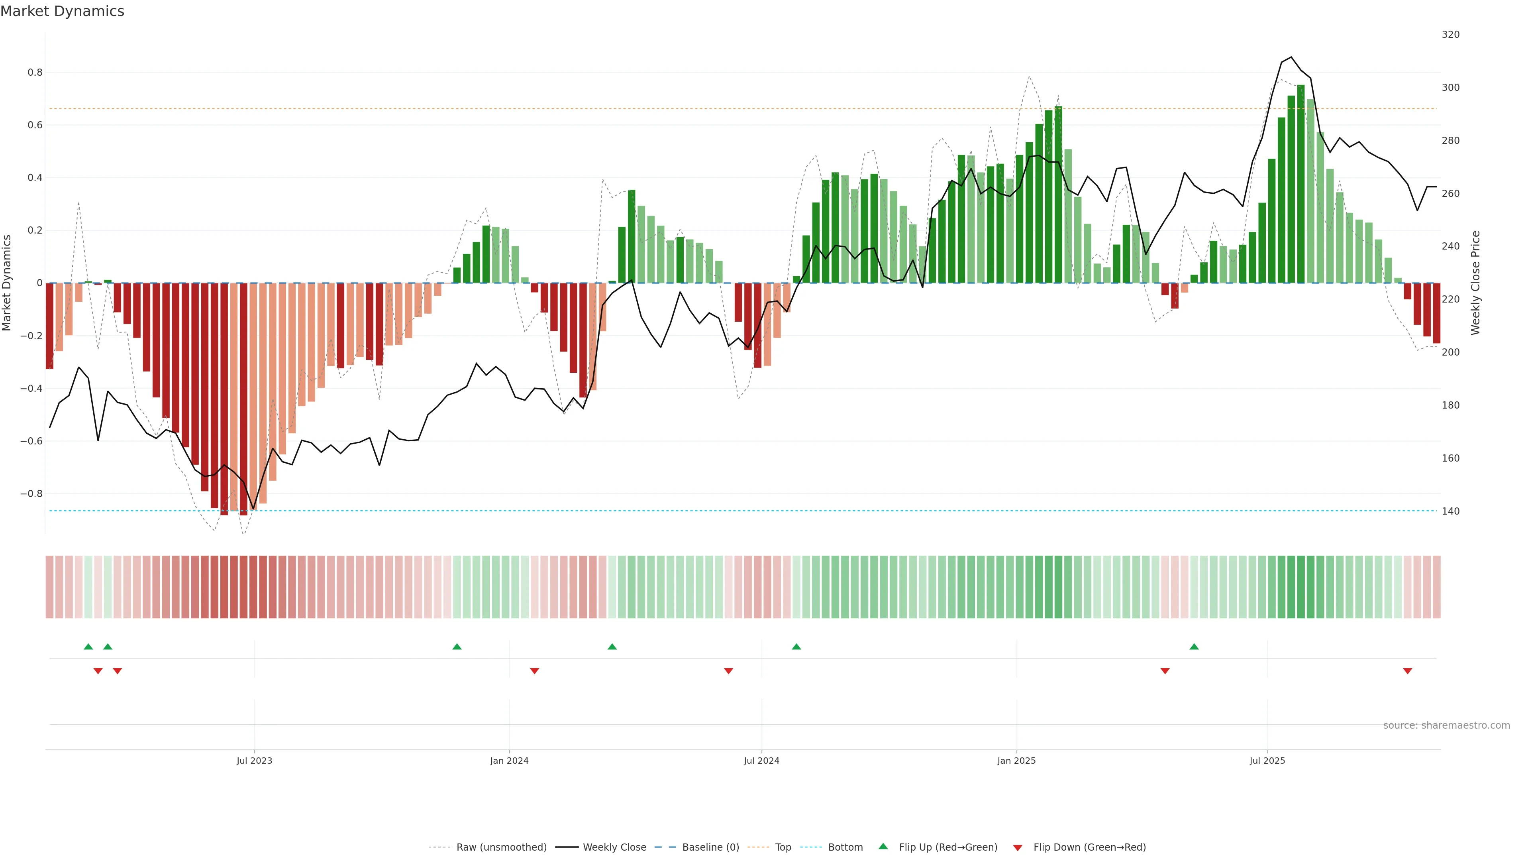Click the Jul 2023 x-axis label
1530x861 pixels.
[254, 761]
